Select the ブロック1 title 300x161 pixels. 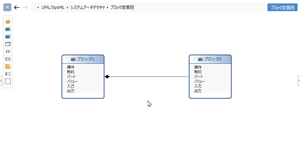85,59
